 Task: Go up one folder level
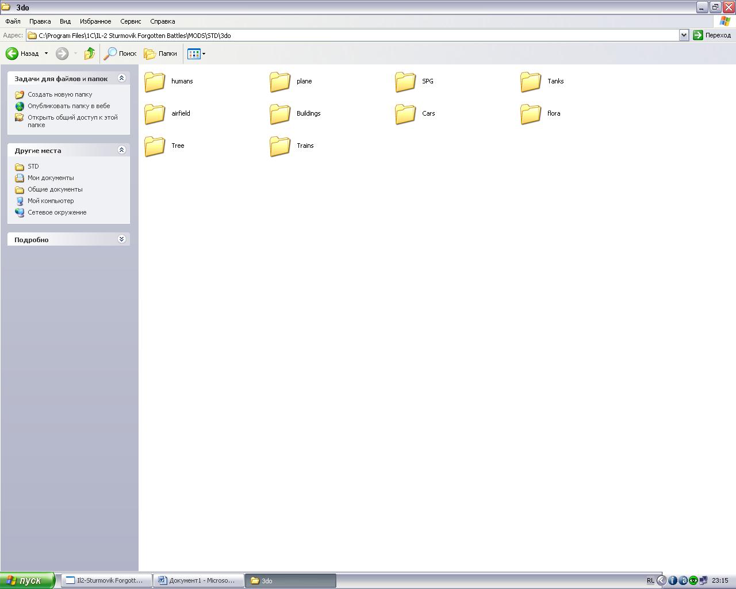[90, 53]
